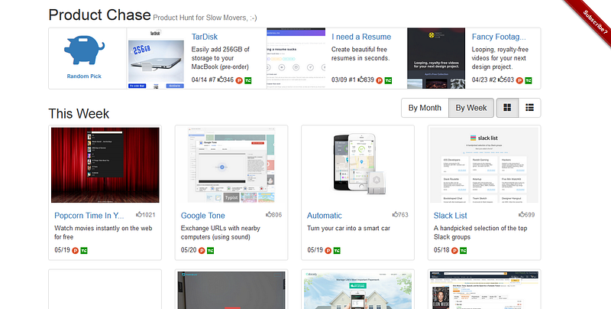Click the Subscribe corner ribbon
This screenshot has height=309, width=611.
point(594,21)
